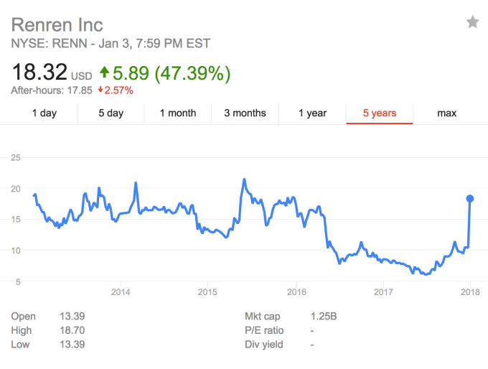Image resolution: width=488 pixels, height=369 pixels.
Task: Click the 2014 label on chart axis
Action: (x=120, y=292)
